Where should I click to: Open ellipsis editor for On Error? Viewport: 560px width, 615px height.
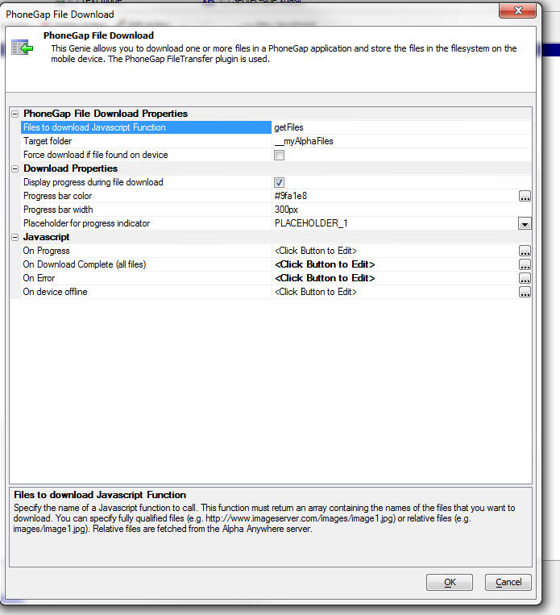525,278
